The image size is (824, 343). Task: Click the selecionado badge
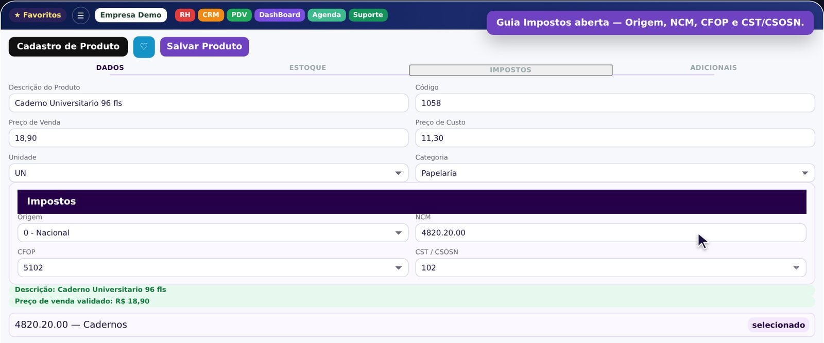778,325
